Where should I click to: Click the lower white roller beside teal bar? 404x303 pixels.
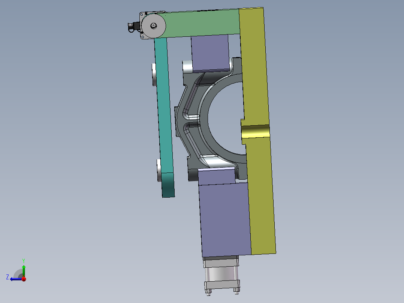[159, 171]
